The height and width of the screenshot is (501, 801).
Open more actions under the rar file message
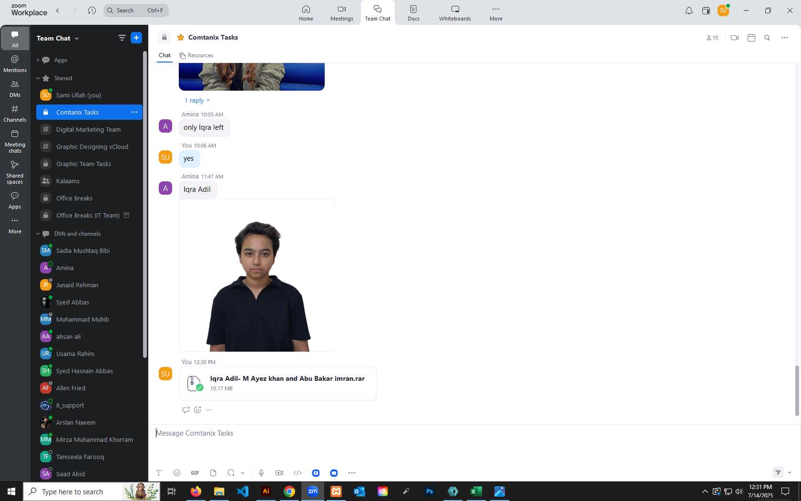coord(209,410)
